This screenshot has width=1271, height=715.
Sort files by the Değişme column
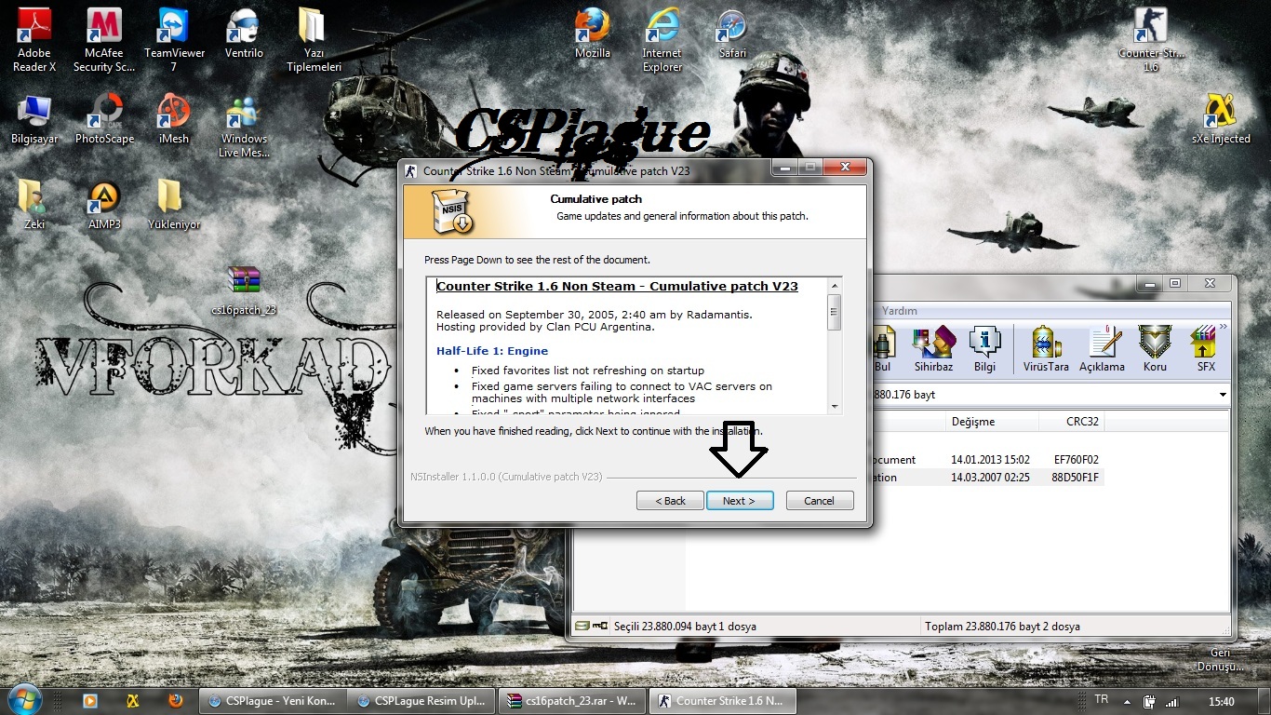972,422
